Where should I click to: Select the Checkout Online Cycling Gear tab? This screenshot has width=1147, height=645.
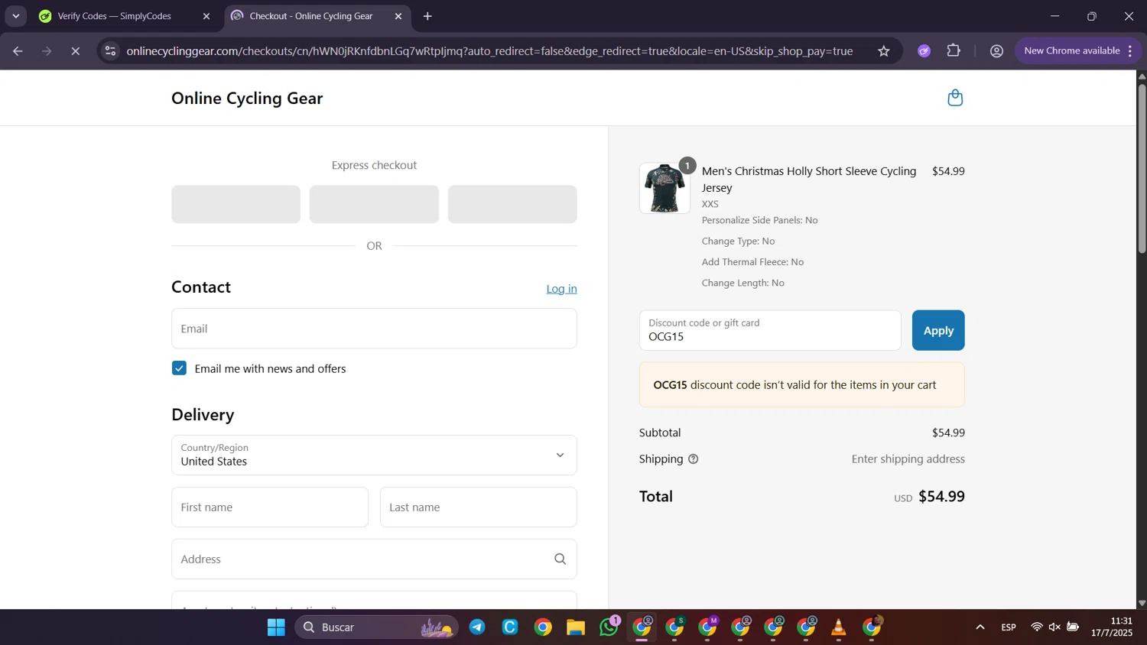[311, 16]
